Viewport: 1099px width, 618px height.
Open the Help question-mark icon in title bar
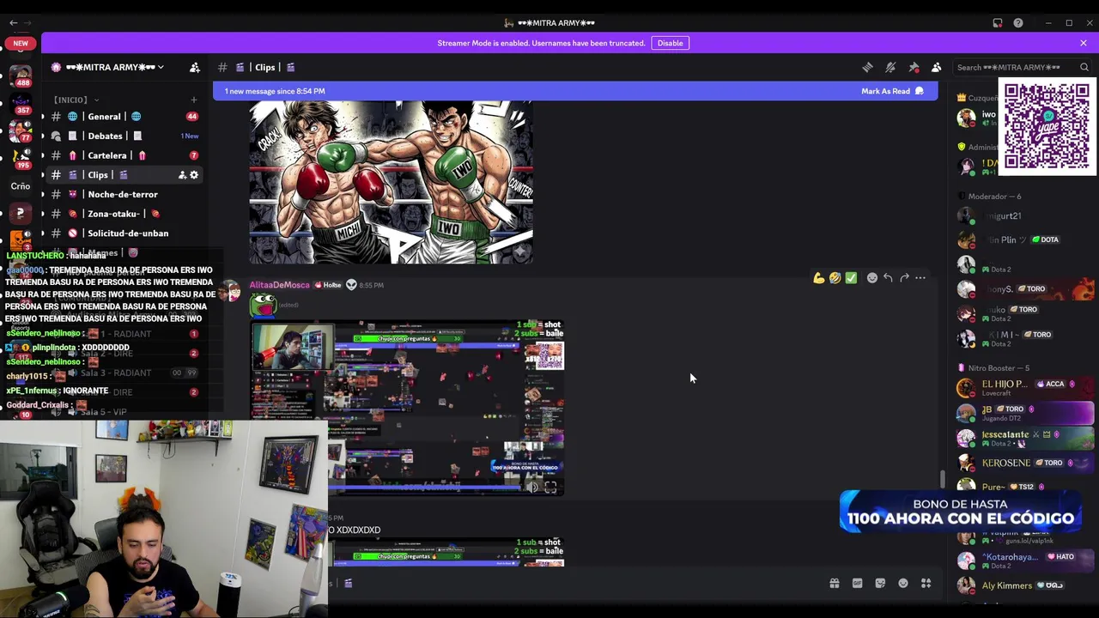(1018, 23)
